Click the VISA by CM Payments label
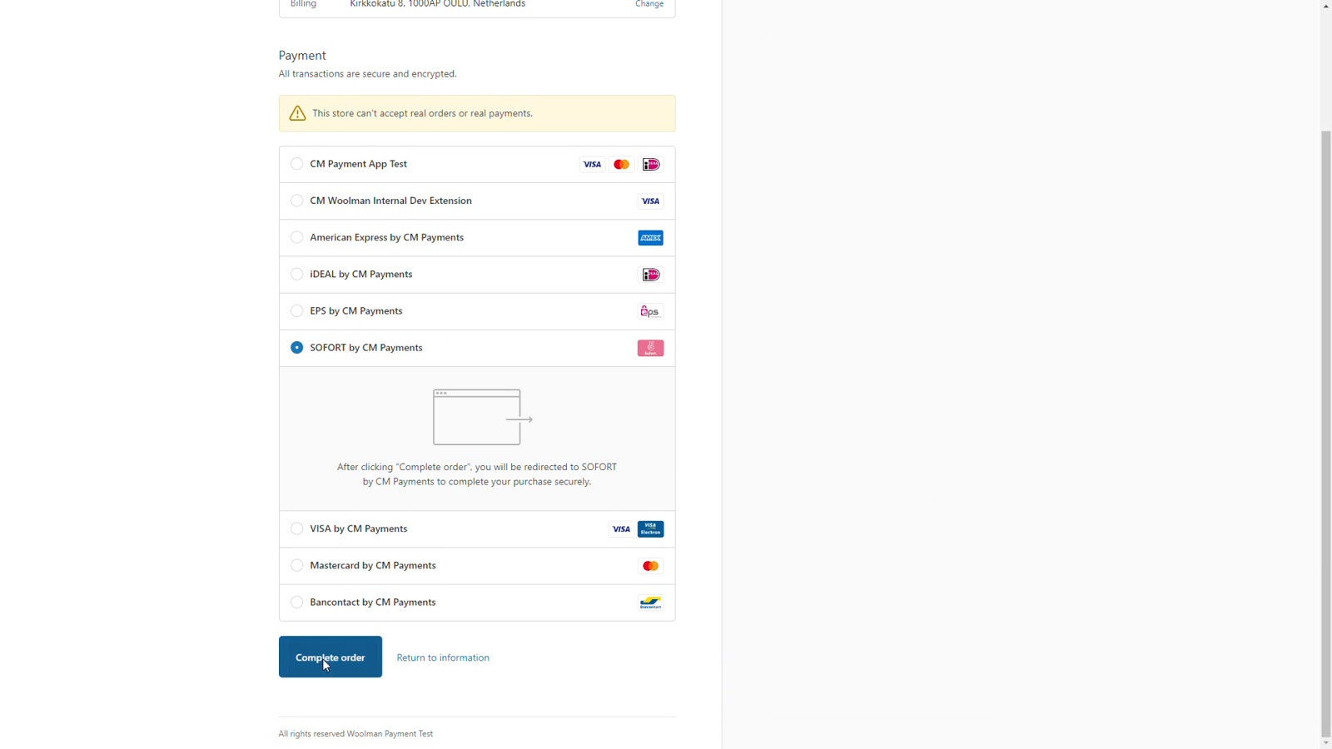This screenshot has width=1332, height=749. point(358,528)
